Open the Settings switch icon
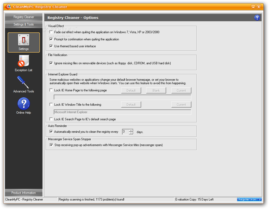Image resolution: width=269 pixels, height=209 pixels. [24, 40]
